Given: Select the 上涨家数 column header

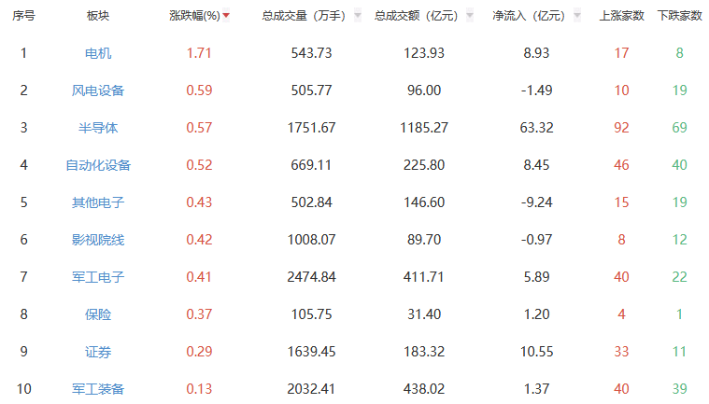Looking at the screenshot, I should tap(621, 16).
